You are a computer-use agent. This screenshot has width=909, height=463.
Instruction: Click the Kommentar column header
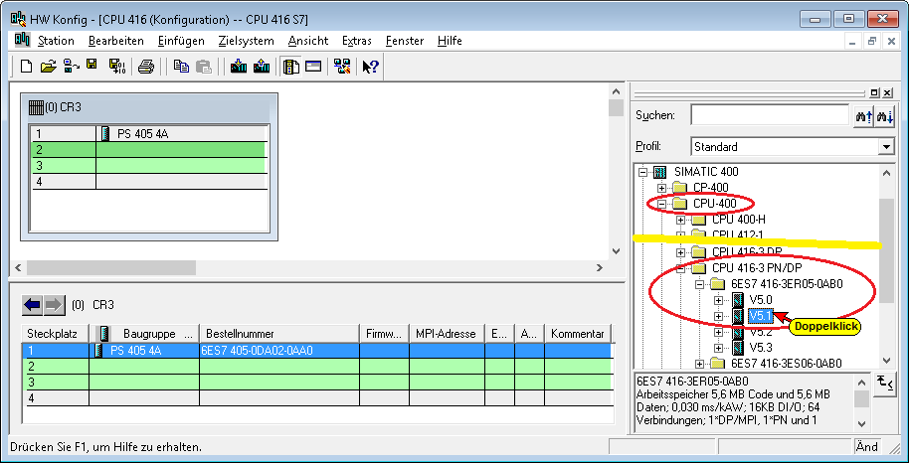coord(578,334)
